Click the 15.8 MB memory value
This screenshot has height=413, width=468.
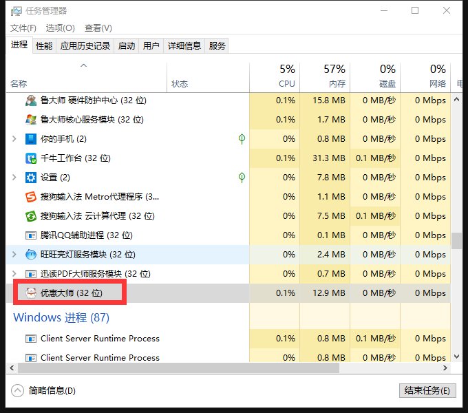pos(329,100)
